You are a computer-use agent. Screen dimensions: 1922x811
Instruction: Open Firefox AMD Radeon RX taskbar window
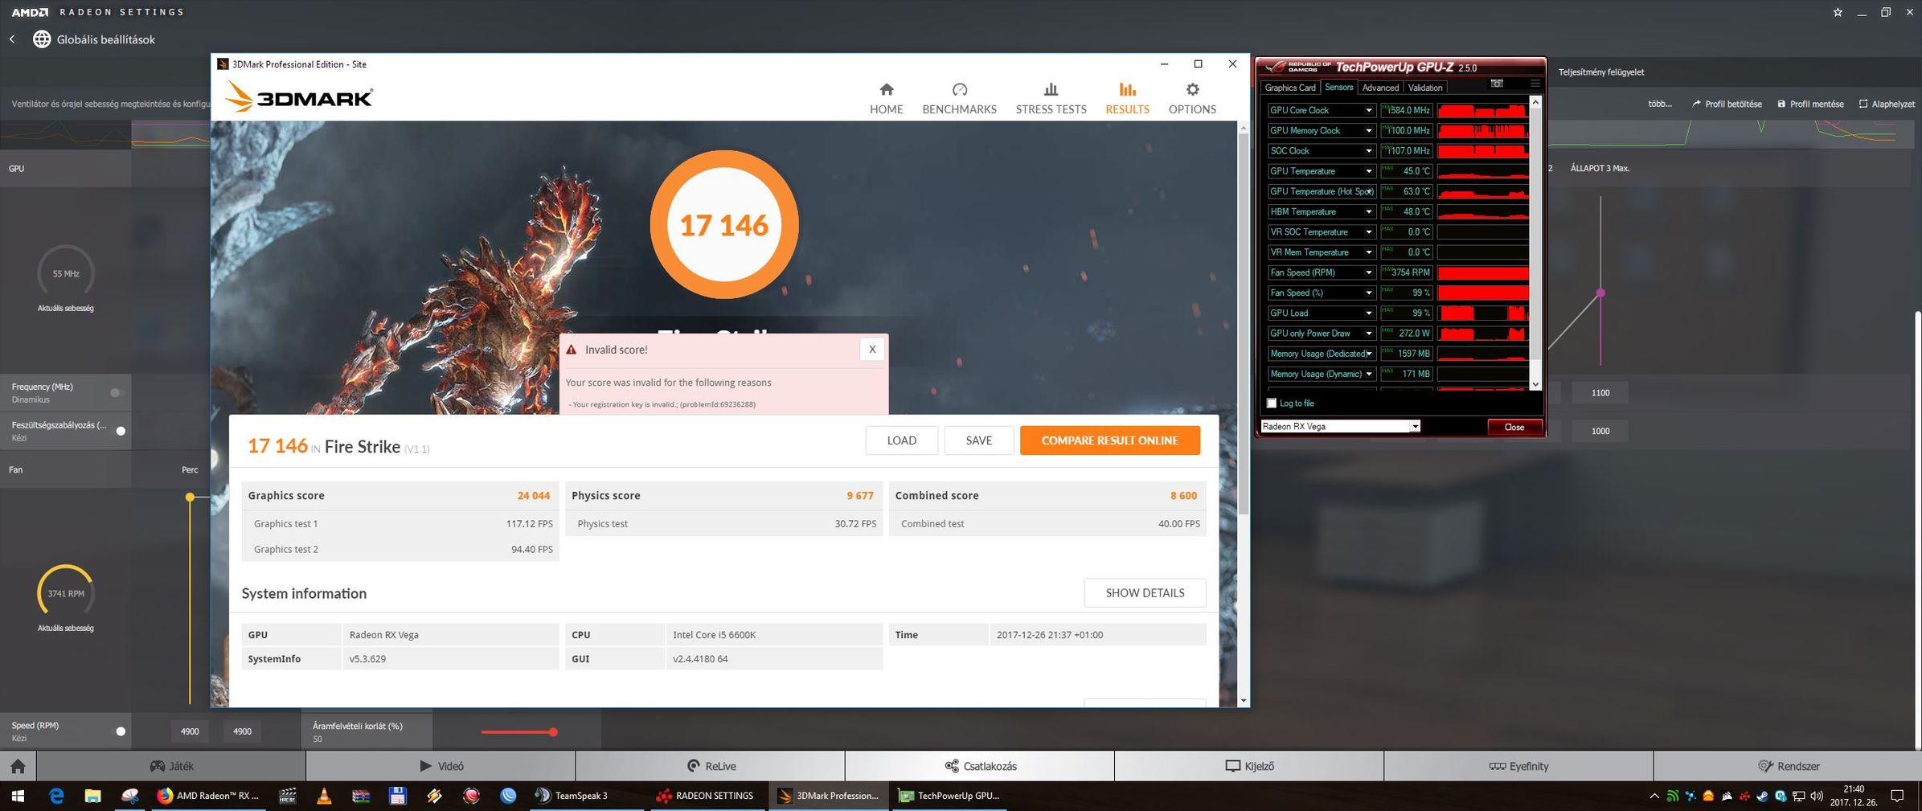point(209,796)
